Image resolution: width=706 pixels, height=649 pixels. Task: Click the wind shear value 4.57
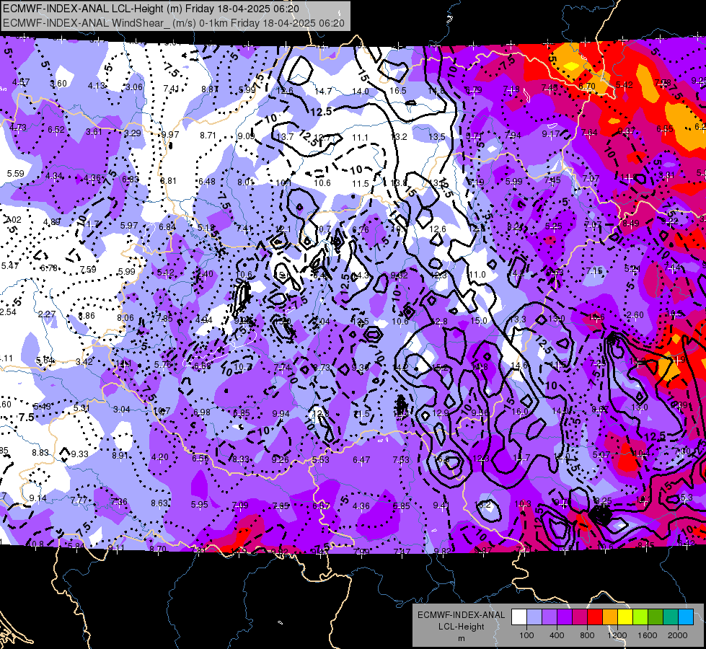(x=21, y=82)
